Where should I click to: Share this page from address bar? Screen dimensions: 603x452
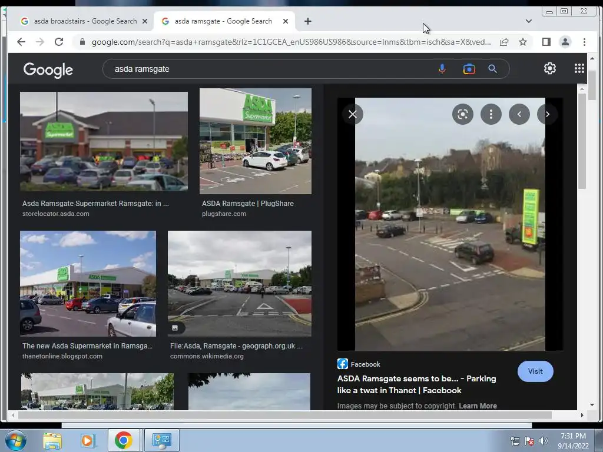tap(504, 42)
